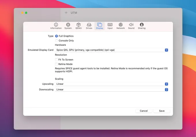196x137 pixels.
Task: Toggle the Retina Mode checkbox
Action: (x=56, y=64)
